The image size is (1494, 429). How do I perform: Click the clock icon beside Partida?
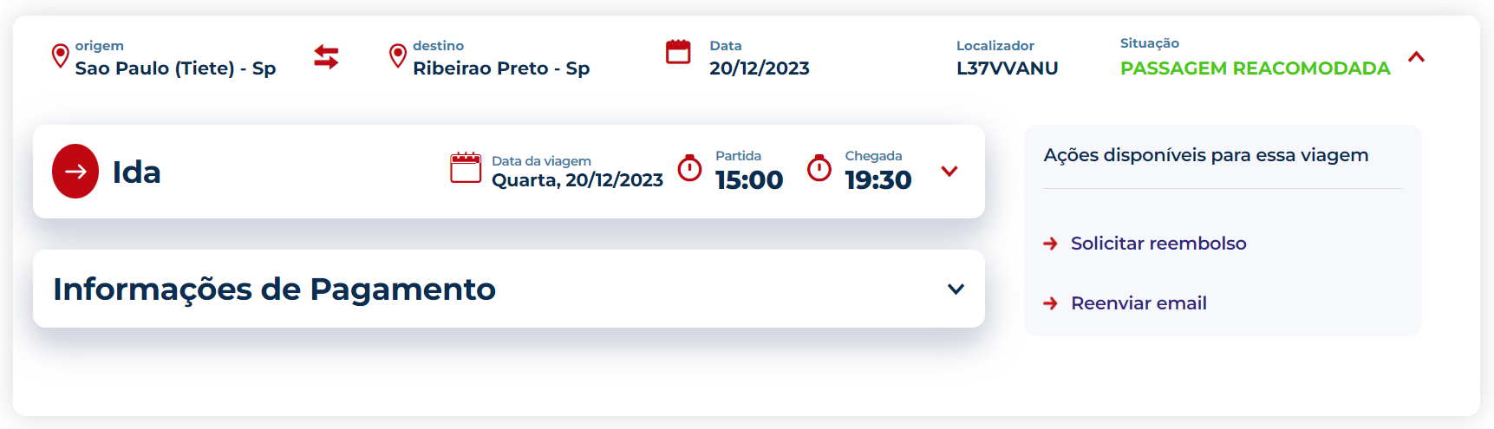pos(689,168)
